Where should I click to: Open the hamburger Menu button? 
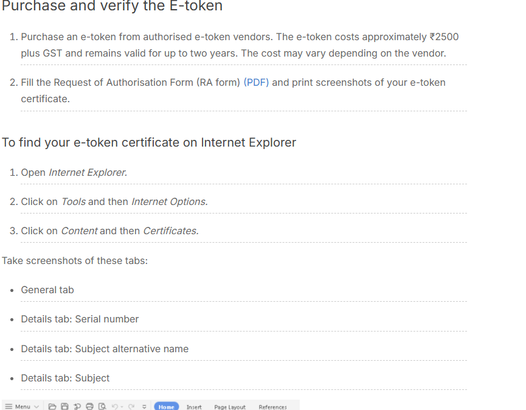[18, 406]
